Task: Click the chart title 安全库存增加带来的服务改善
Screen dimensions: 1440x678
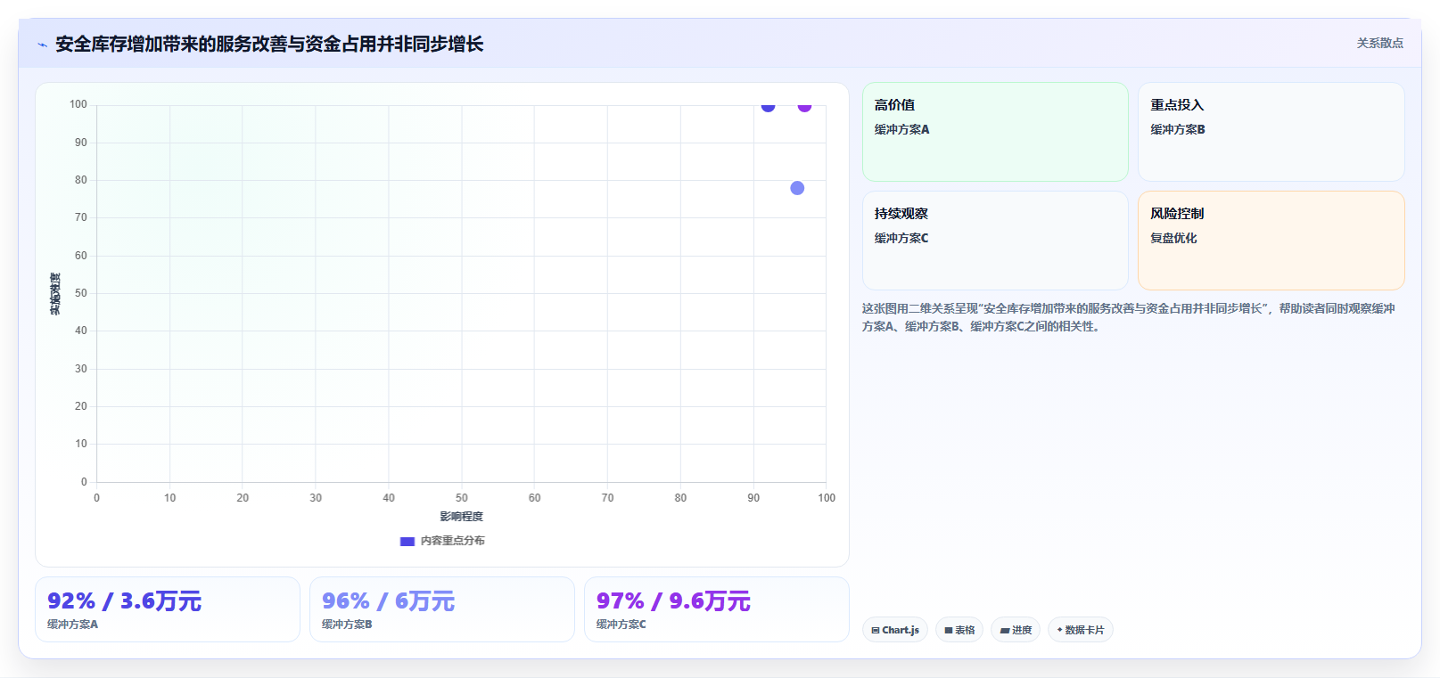Action: [x=269, y=44]
